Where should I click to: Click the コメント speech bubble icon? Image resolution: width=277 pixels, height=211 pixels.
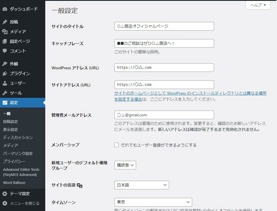[x=5, y=51]
